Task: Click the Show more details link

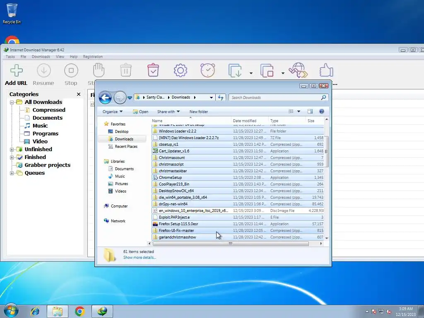Action: 140,258
